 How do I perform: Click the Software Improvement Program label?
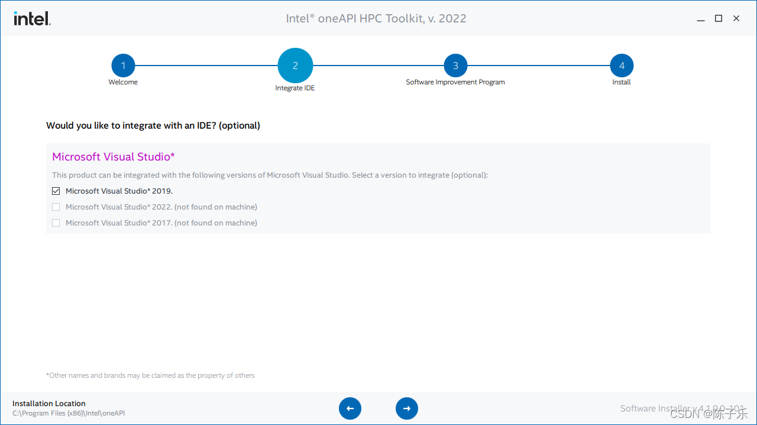455,82
